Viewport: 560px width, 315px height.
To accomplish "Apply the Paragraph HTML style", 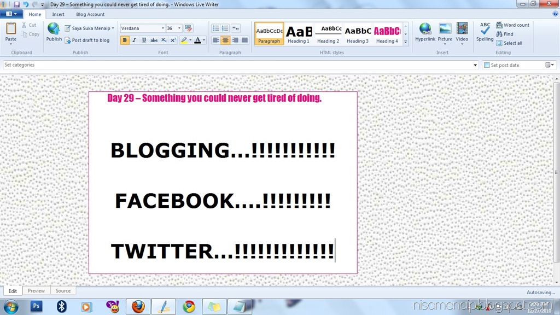I will pos(269,33).
